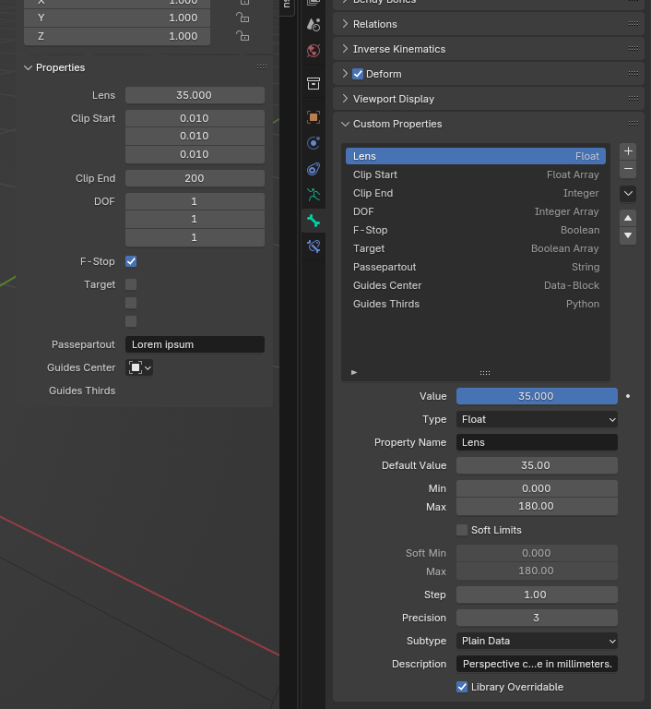
Task: Uncheck the F-Stop checkbox
Action: point(131,261)
